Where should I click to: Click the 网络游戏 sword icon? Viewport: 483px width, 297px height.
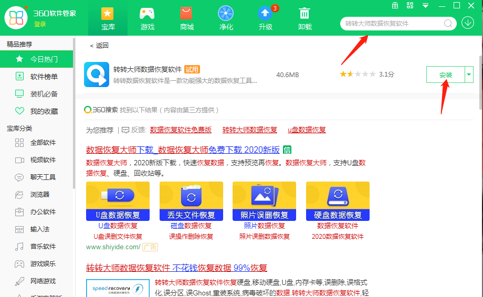19,281
